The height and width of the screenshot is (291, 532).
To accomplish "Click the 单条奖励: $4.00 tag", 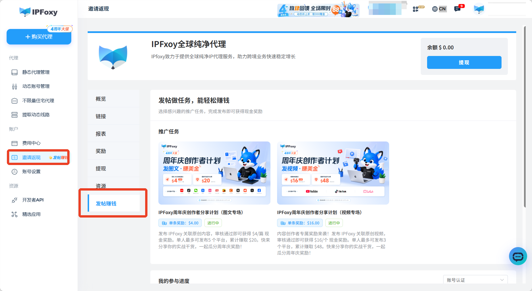I will pos(180,223).
